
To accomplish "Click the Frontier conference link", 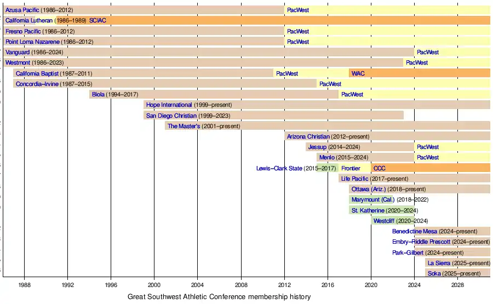I will [351, 168].
